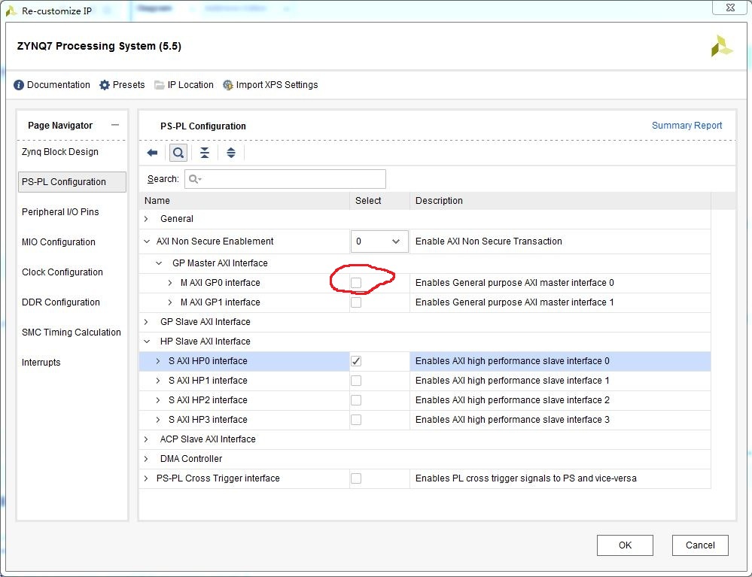
Task: Expand M AXI GP1 interface row
Action: pos(170,302)
